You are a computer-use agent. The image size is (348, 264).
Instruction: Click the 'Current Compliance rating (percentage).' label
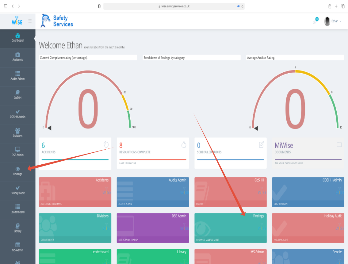(64, 58)
